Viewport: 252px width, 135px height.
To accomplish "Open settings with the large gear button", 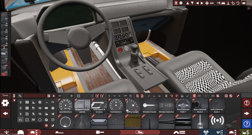I will [x=5, y=103].
